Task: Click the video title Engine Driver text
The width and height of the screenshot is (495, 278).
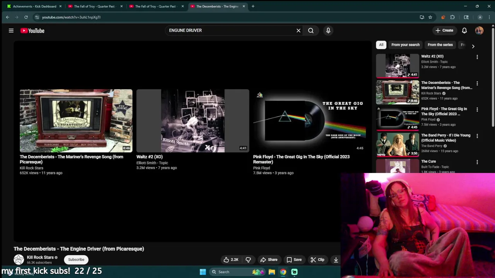Action: (79, 249)
